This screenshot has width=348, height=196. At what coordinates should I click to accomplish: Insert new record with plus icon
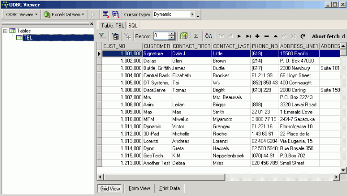pyautogui.click(x=257, y=36)
